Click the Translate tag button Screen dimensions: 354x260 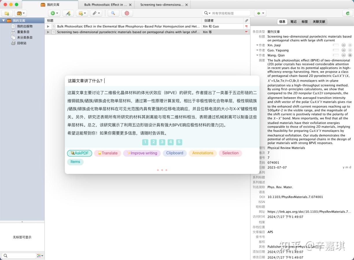[x=108, y=153]
